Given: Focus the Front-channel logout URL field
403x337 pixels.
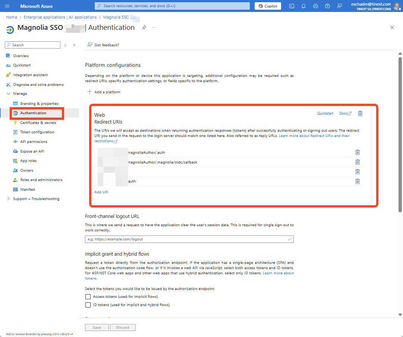Looking at the screenshot, I should pos(189,239).
